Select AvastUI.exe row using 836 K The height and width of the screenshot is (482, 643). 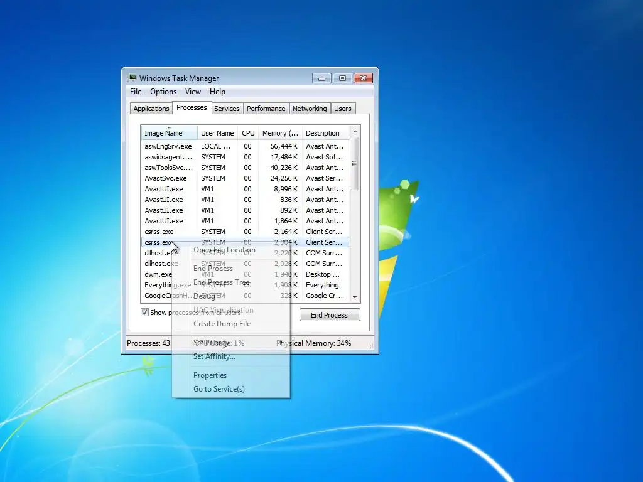tap(245, 200)
